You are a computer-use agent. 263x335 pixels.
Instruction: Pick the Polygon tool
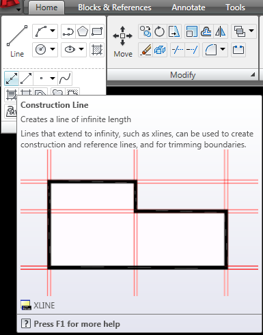click(83, 31)
